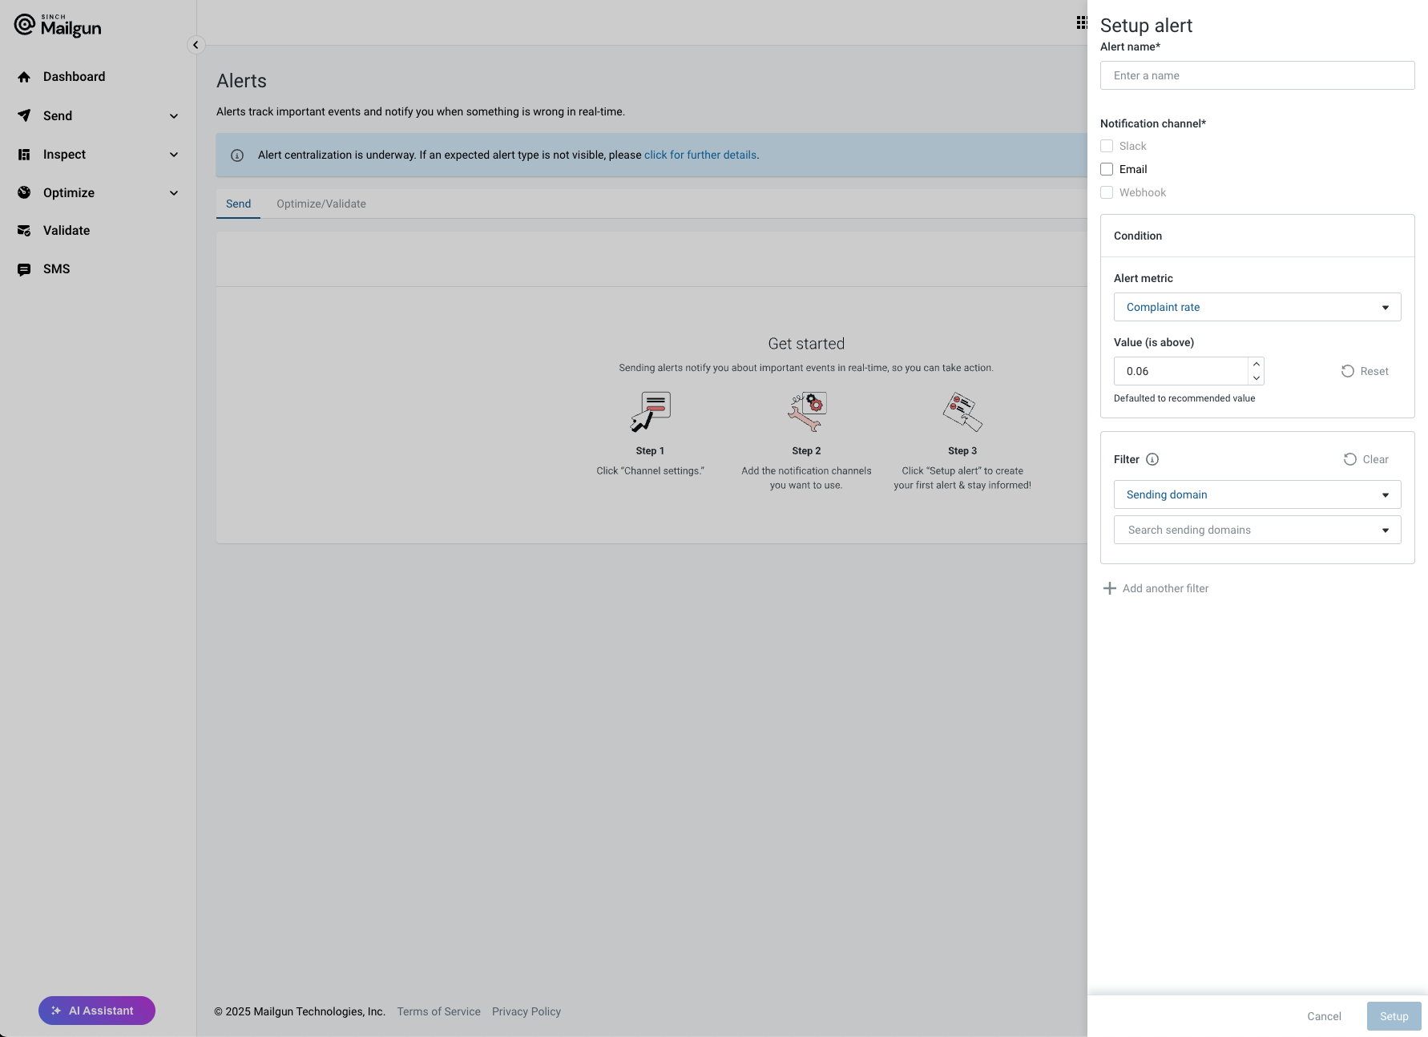Click the Filter info icon
Image resolution: width=1428 pixels, height=1037 pixels.
coord(1152,459)
